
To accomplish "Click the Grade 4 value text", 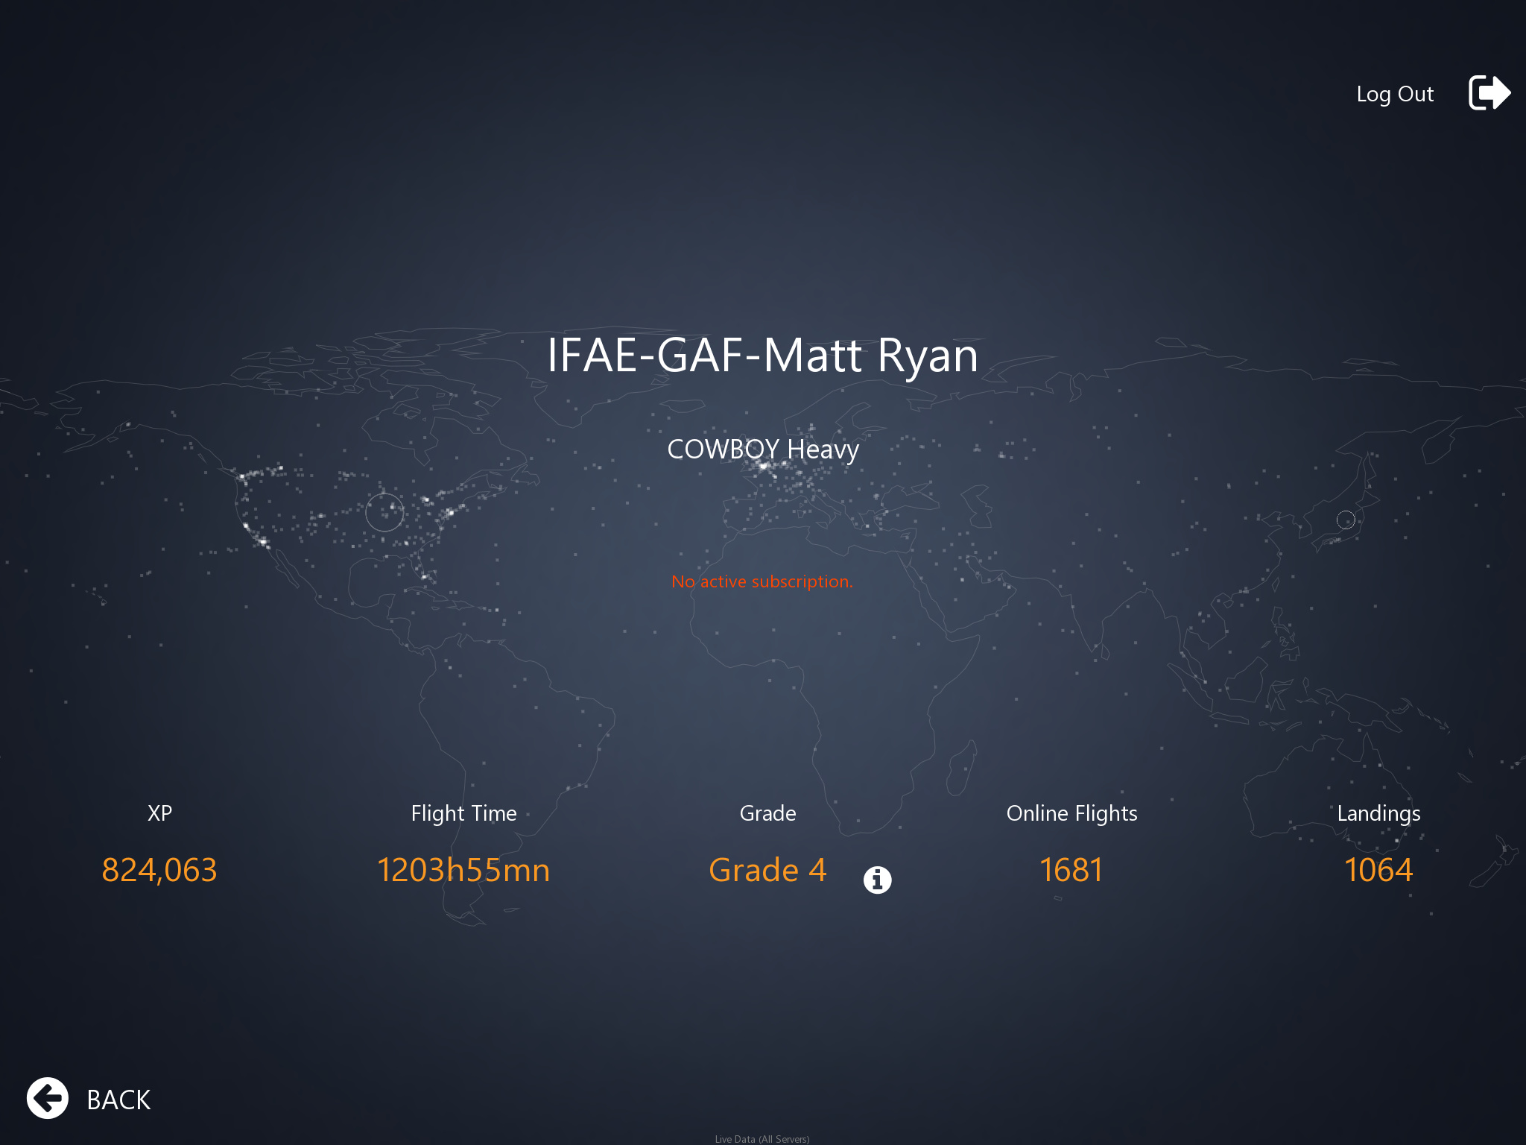I will 767,870.
